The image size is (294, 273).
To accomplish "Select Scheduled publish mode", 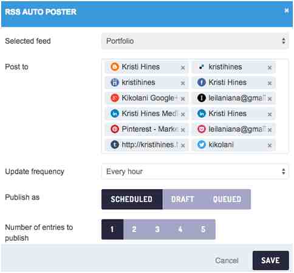I will coord(132,199).
